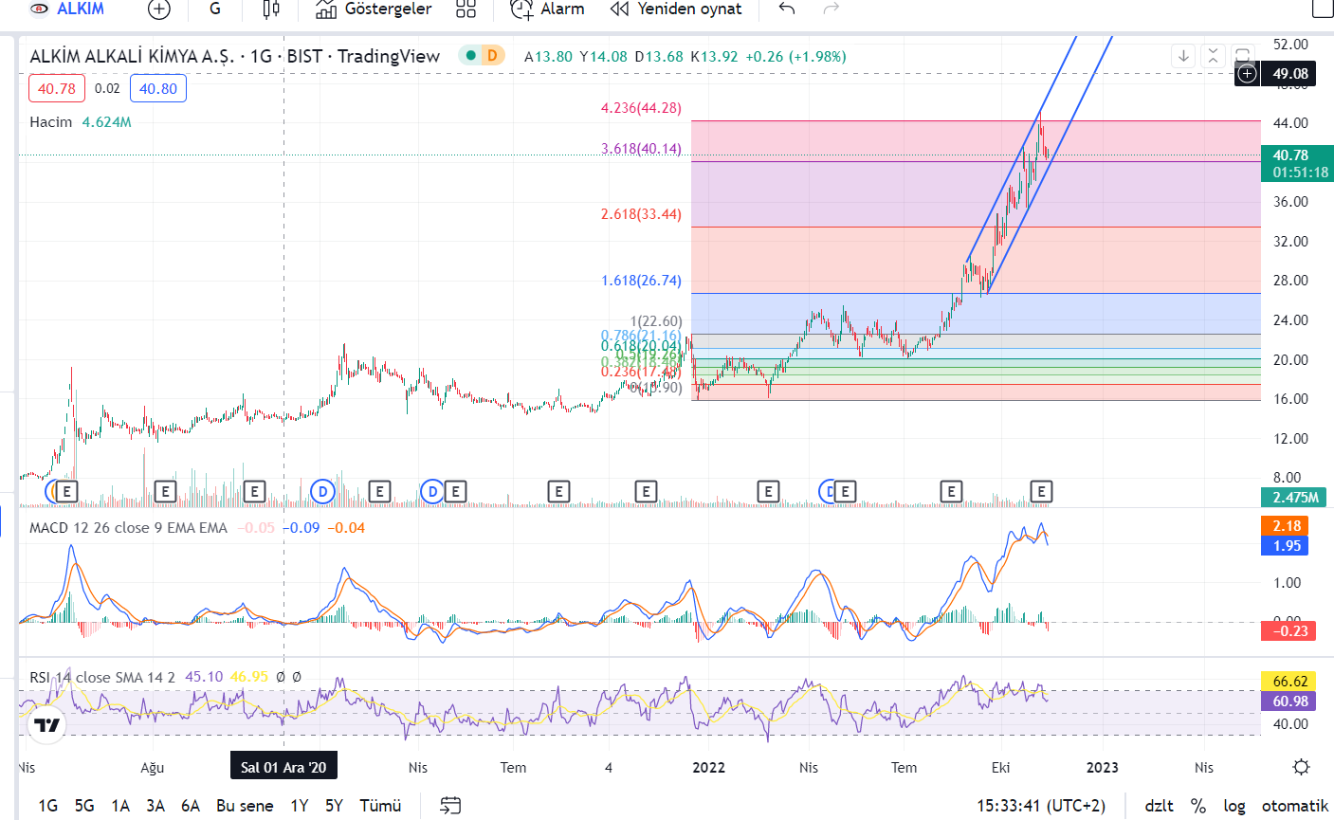Toggle otomatik auto scale
Screen dimensions: 1334x820
[1295, 806]
